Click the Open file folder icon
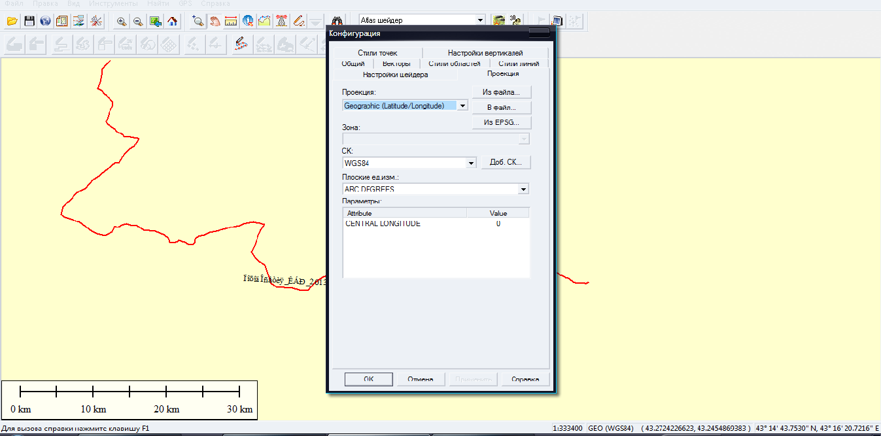 pos(12,21)
